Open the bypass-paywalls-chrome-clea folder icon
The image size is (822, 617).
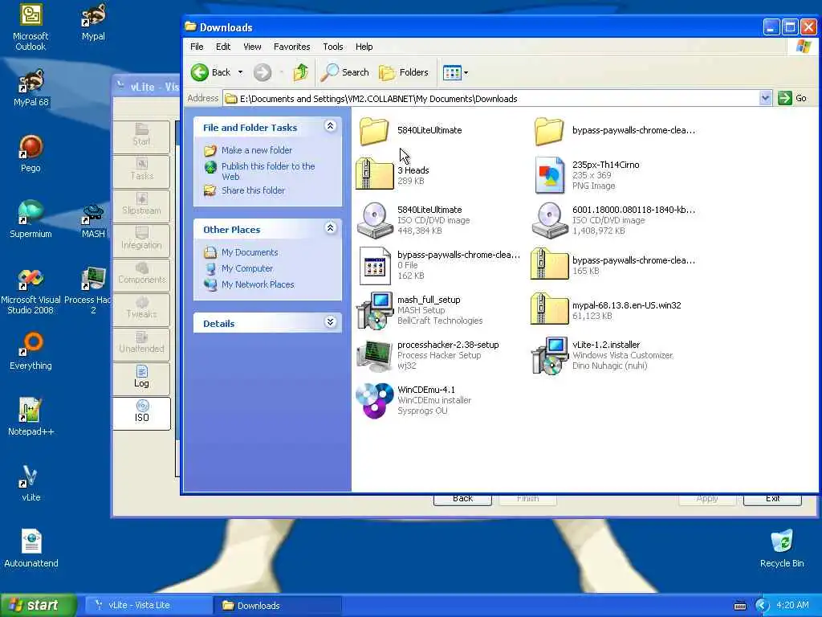coord(549,131)
